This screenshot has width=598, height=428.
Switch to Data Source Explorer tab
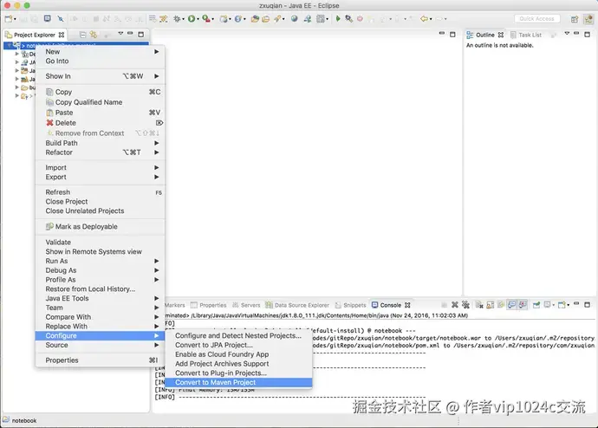pos(297,305)
